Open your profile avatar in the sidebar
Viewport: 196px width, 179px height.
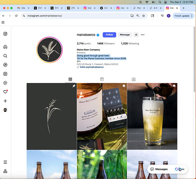click(5, 110)
